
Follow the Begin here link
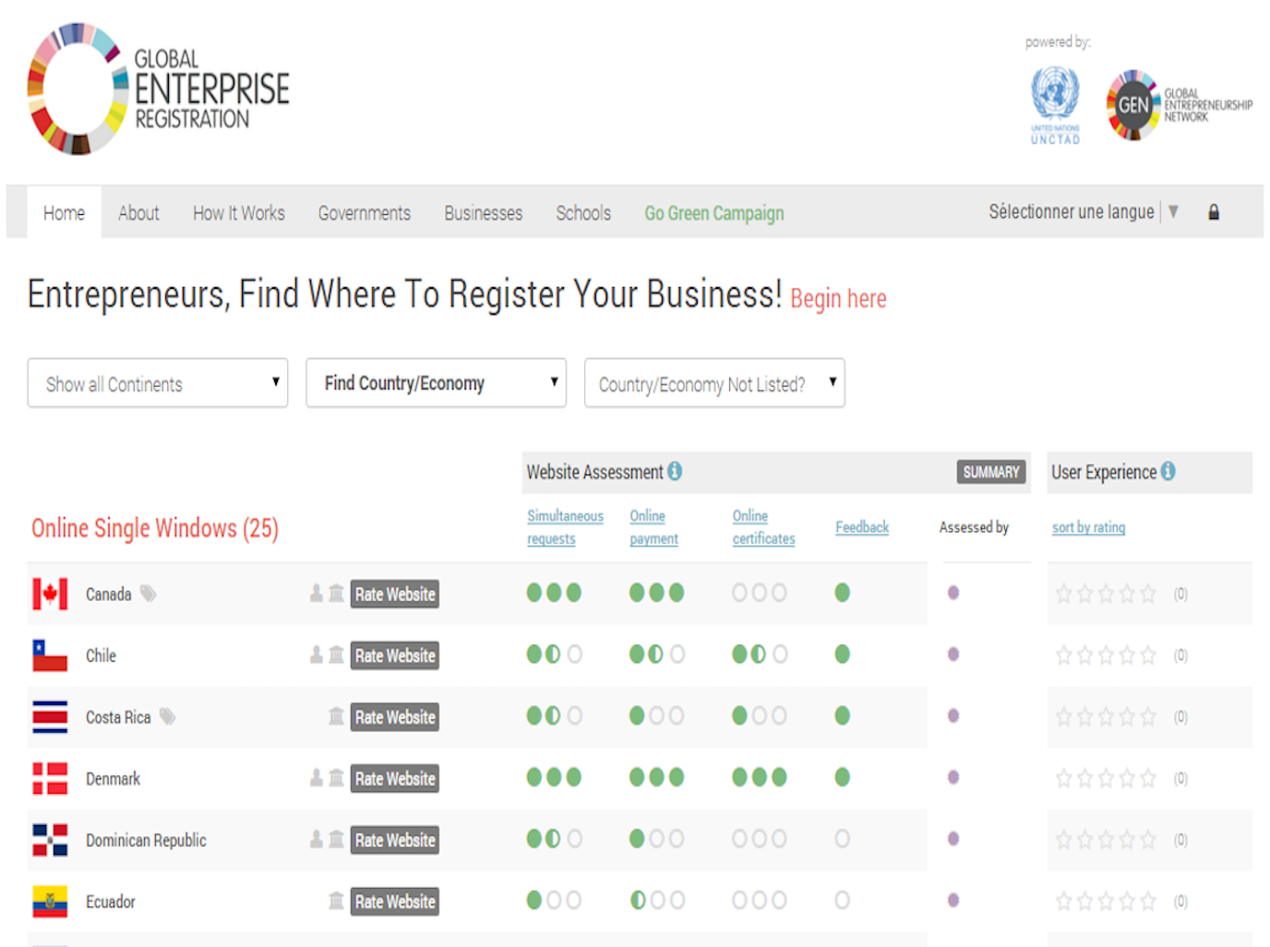coord(838,299)
